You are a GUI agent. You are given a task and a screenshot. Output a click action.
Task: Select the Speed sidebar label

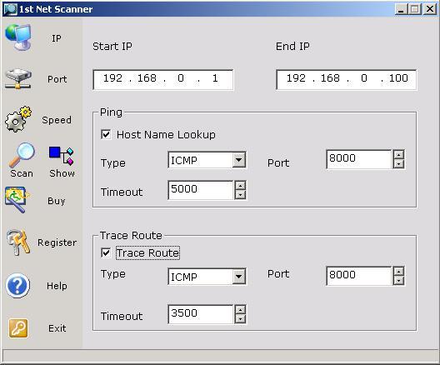[x=57, y=120]
